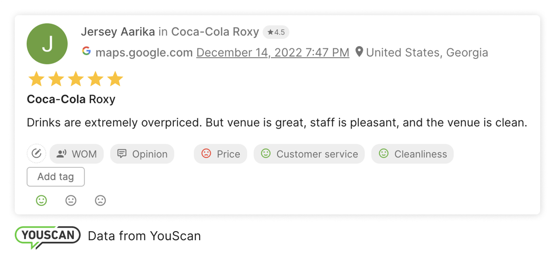559x259 pixels.
Task: Set sentiment to neutral face
Action: 71,201
